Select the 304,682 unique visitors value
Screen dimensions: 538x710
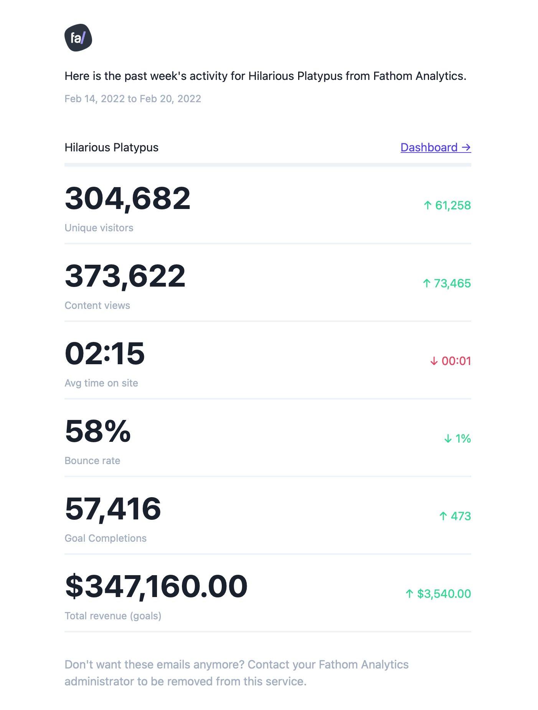point(127,199)
